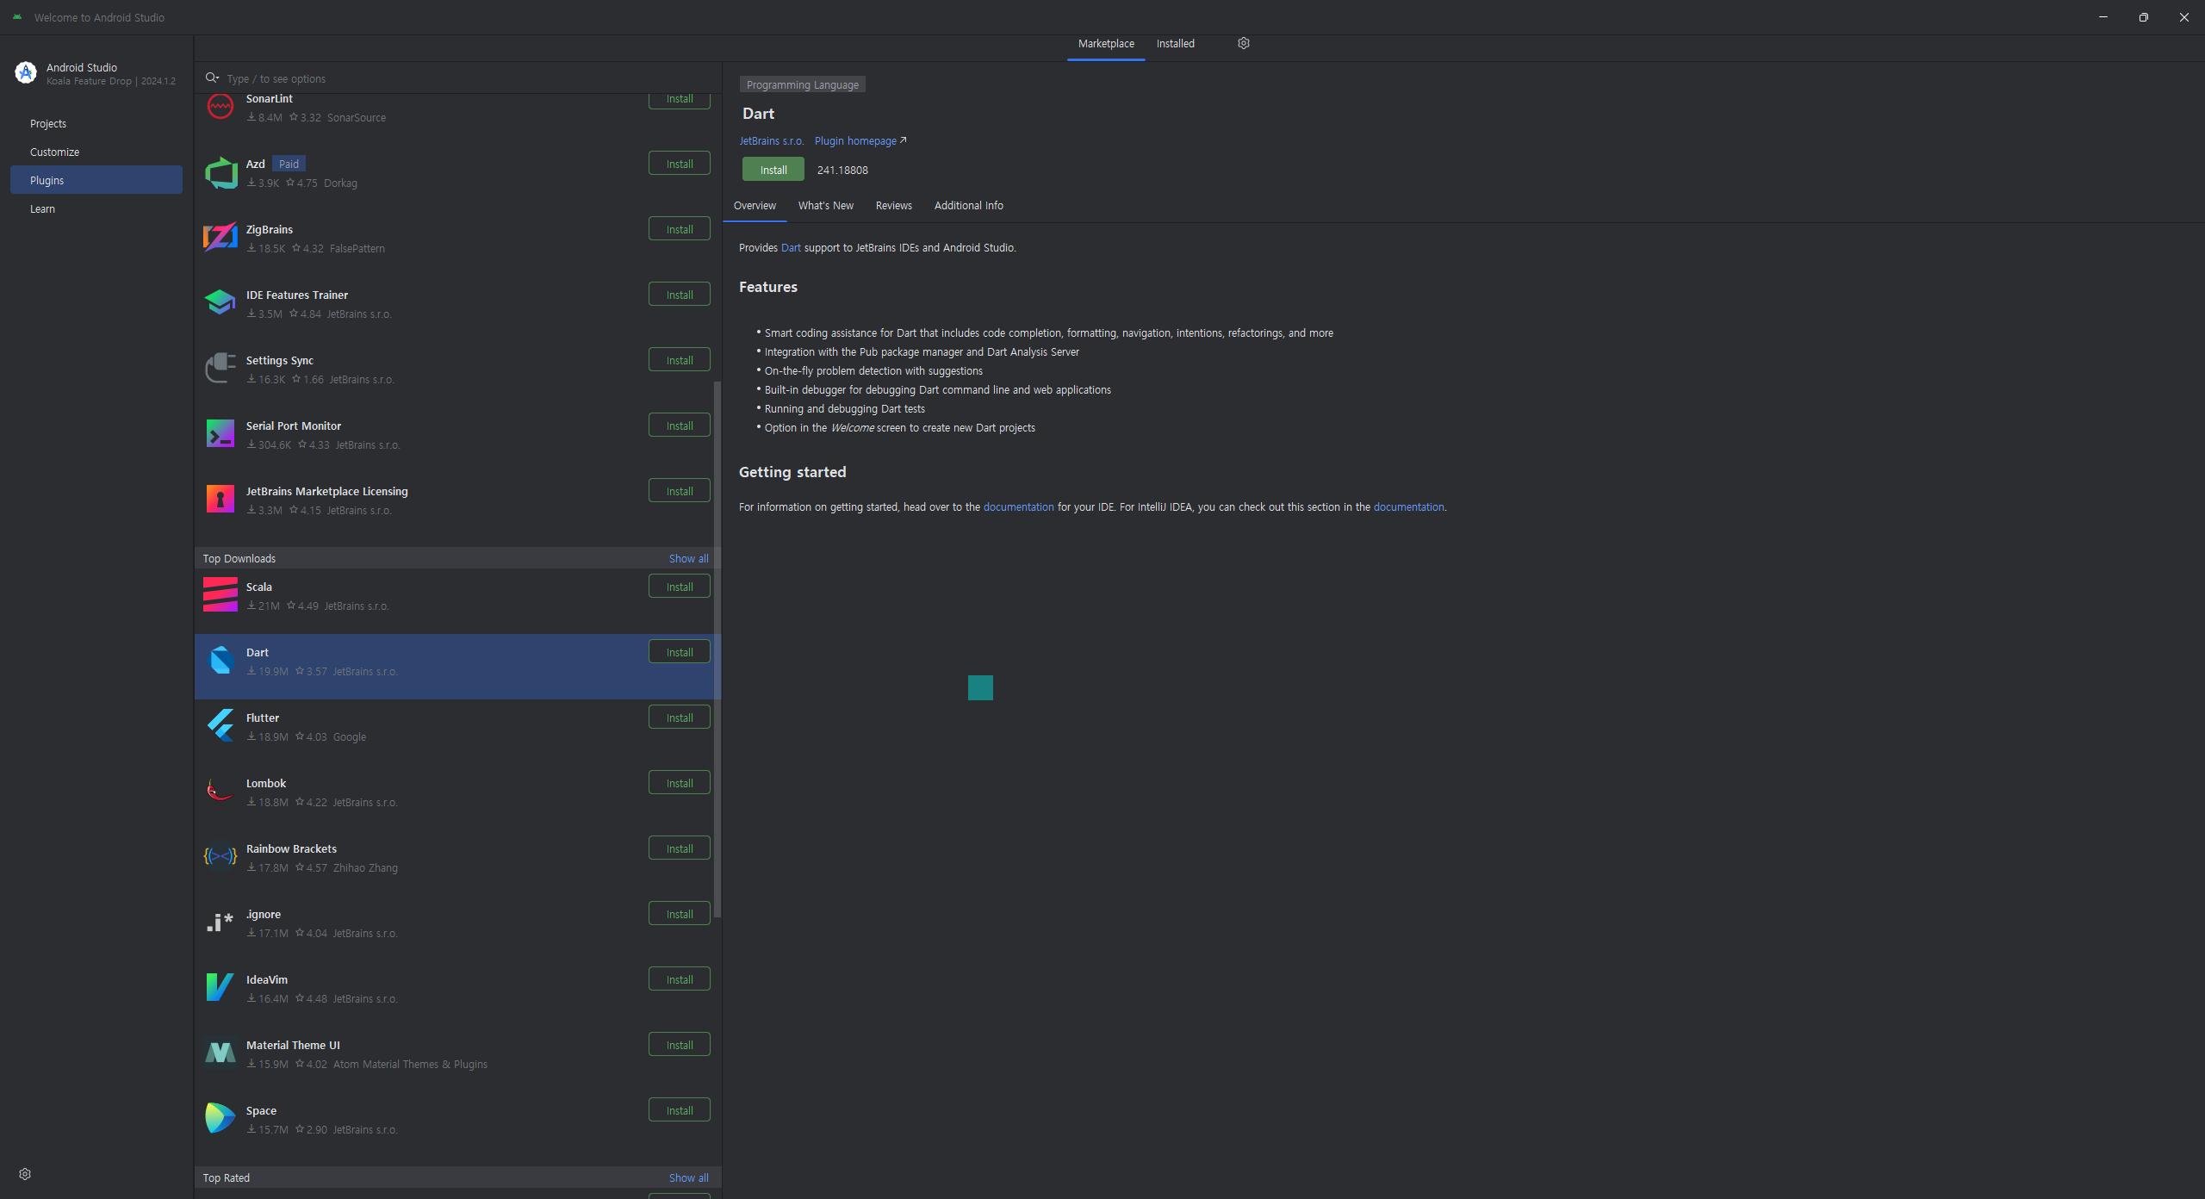Screen dimensions: 2205x1199
Task: Open the Reviews tab for Dart
Action: click(x=893, y=206)
